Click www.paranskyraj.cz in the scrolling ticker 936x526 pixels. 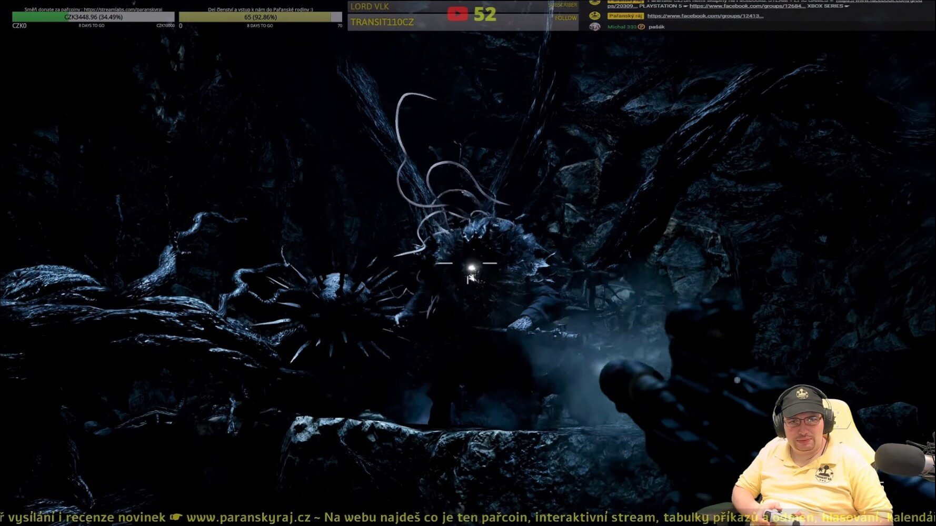(248, 518)
